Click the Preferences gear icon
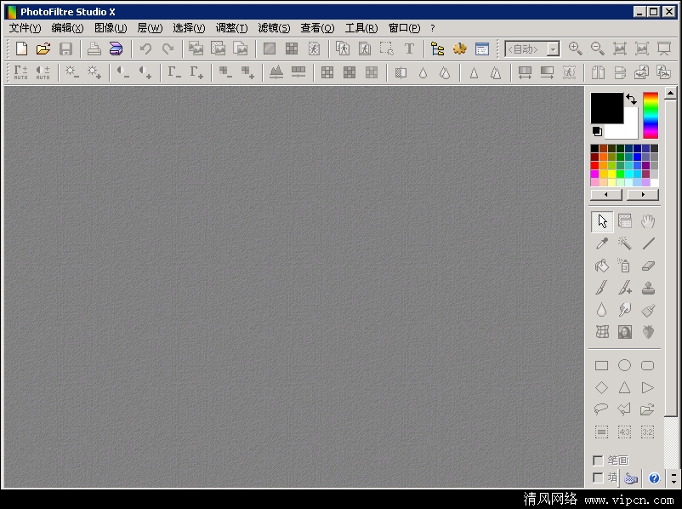Screen dimensions: 682x509 [x=460, y=49]
